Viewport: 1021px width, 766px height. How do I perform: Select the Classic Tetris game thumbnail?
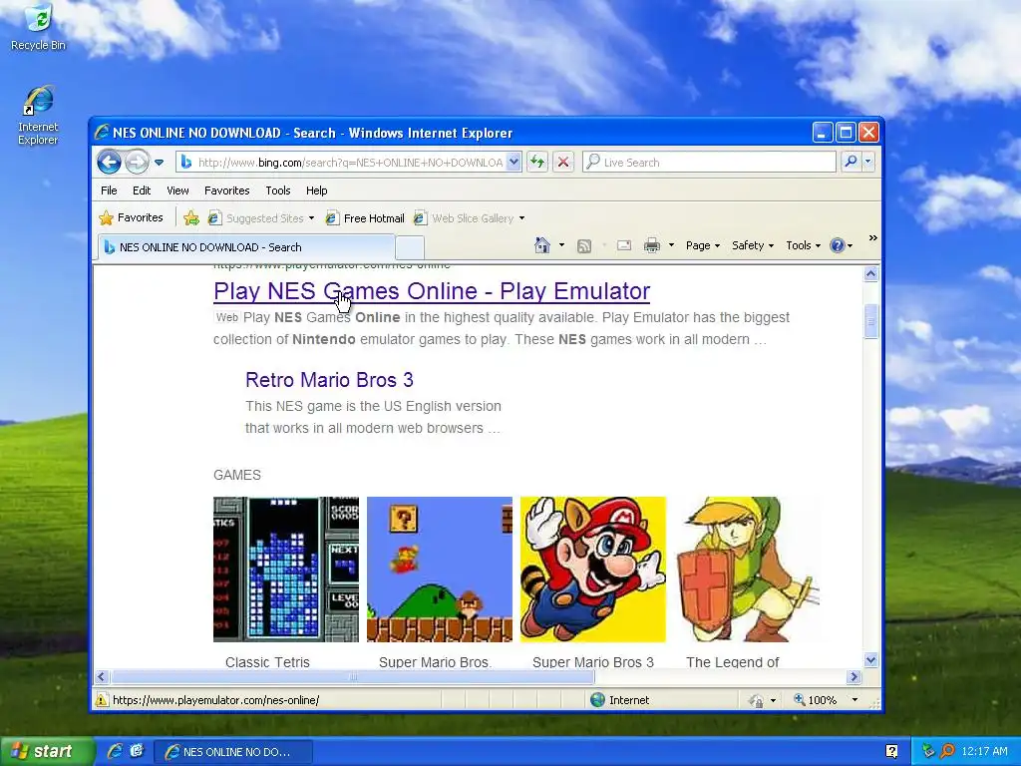pyautogui.click(x=286, y=570)
